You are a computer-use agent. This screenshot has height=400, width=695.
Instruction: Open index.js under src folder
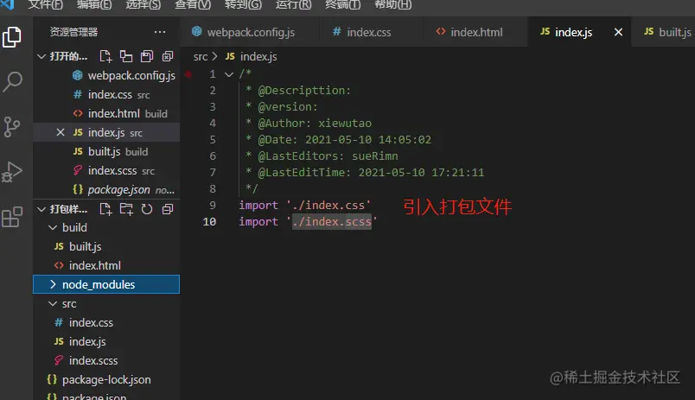coord(106,341)
